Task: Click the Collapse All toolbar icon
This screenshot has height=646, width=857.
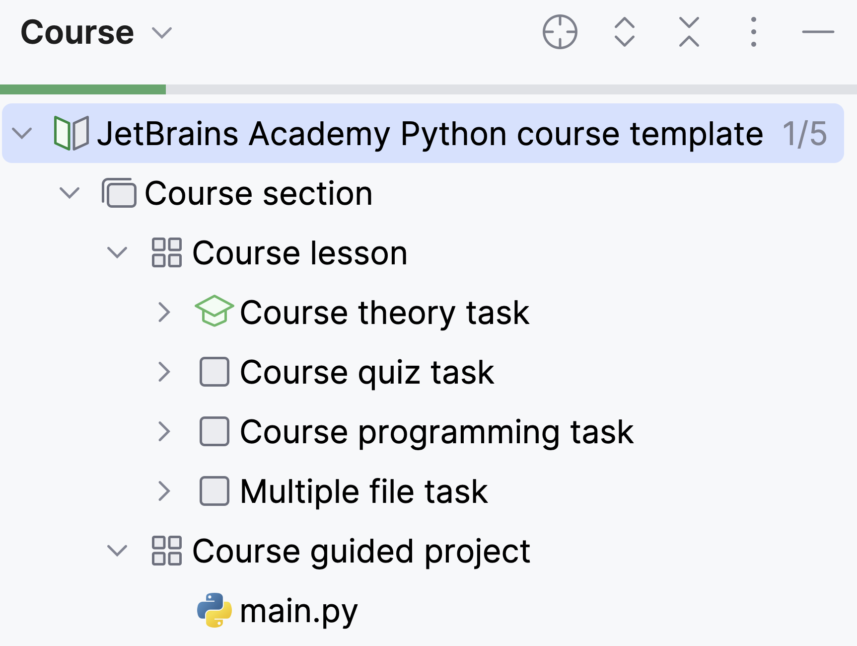Action: tap(689, 32)
